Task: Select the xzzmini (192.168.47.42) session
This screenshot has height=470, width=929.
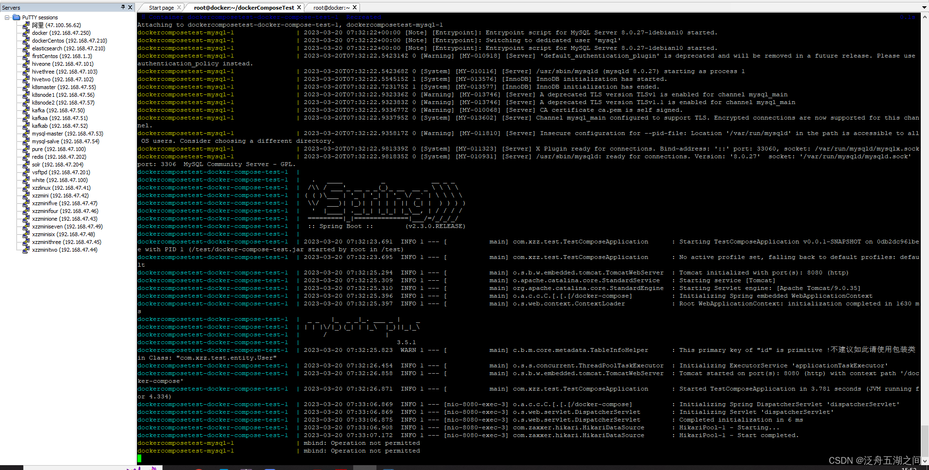Action: [x=60, y=196]
